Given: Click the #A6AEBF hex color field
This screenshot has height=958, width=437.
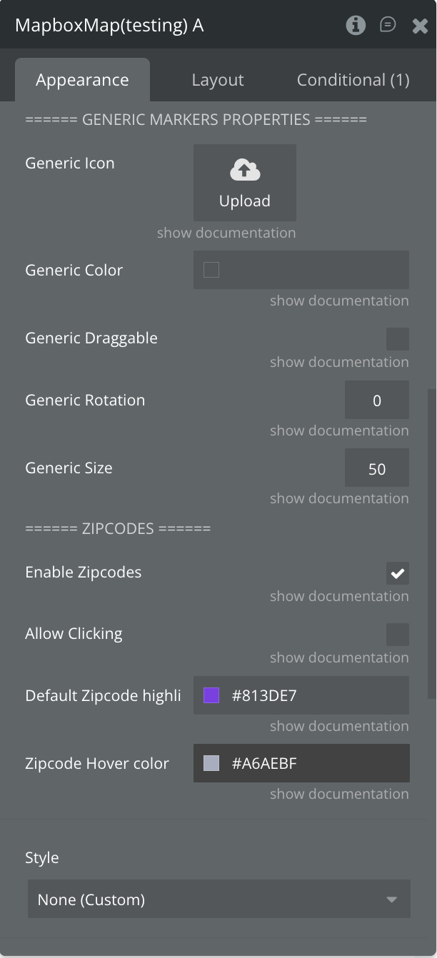Looking at the screenshot, I should [314, 763].
